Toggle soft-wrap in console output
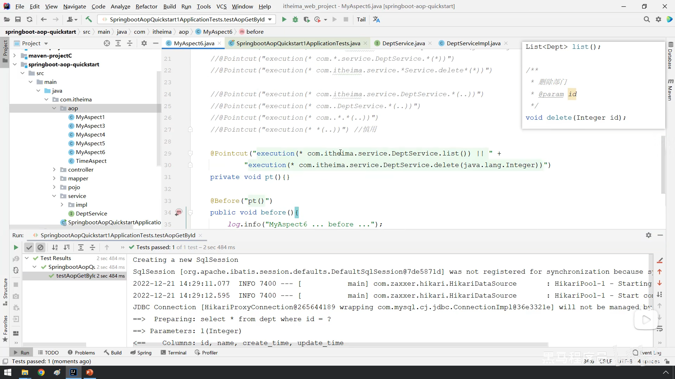The width and height of the screenshot is (675, 379). tap(660, 329)
